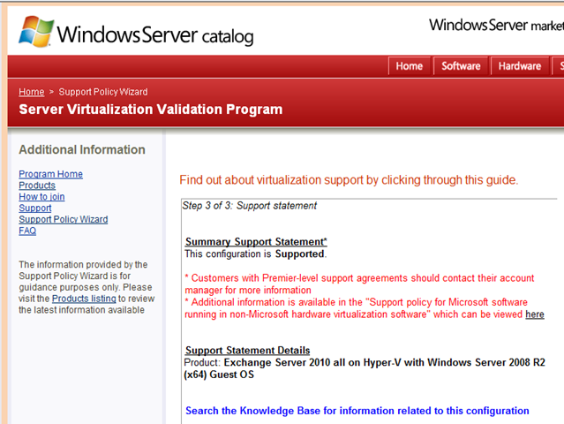Click the Windows flag logo icon
The width and height of the screenshot is (564, 424).
coord(36,31)
